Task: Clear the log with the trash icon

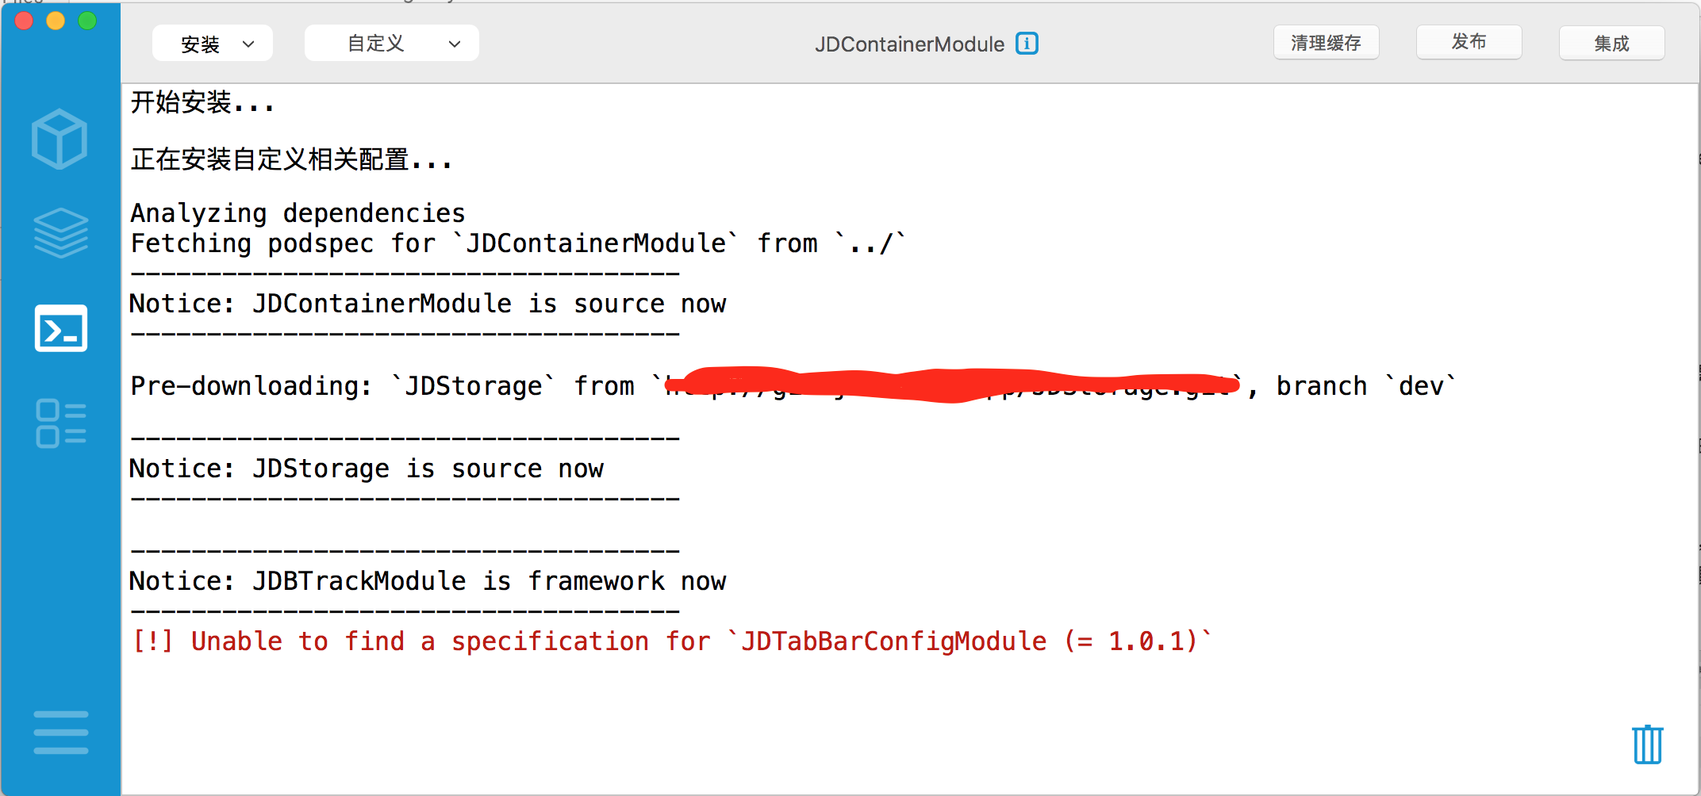Action: (1647, 744)
